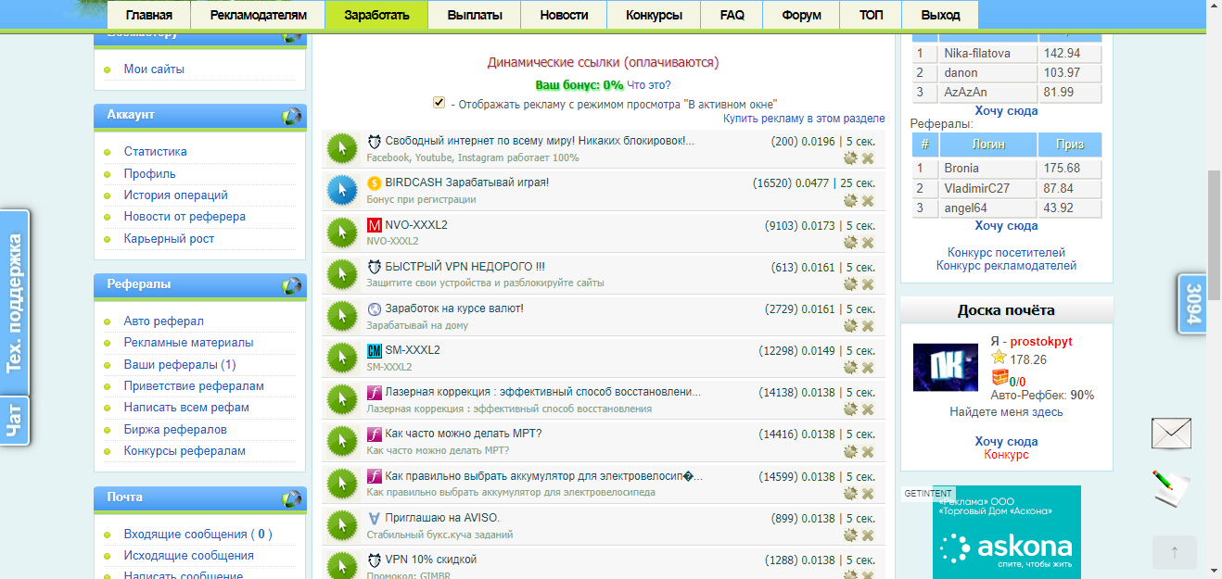Collapse the Почта sidebar section
Viewport: 1222px width, 579px height.
(x=293, y=499)
